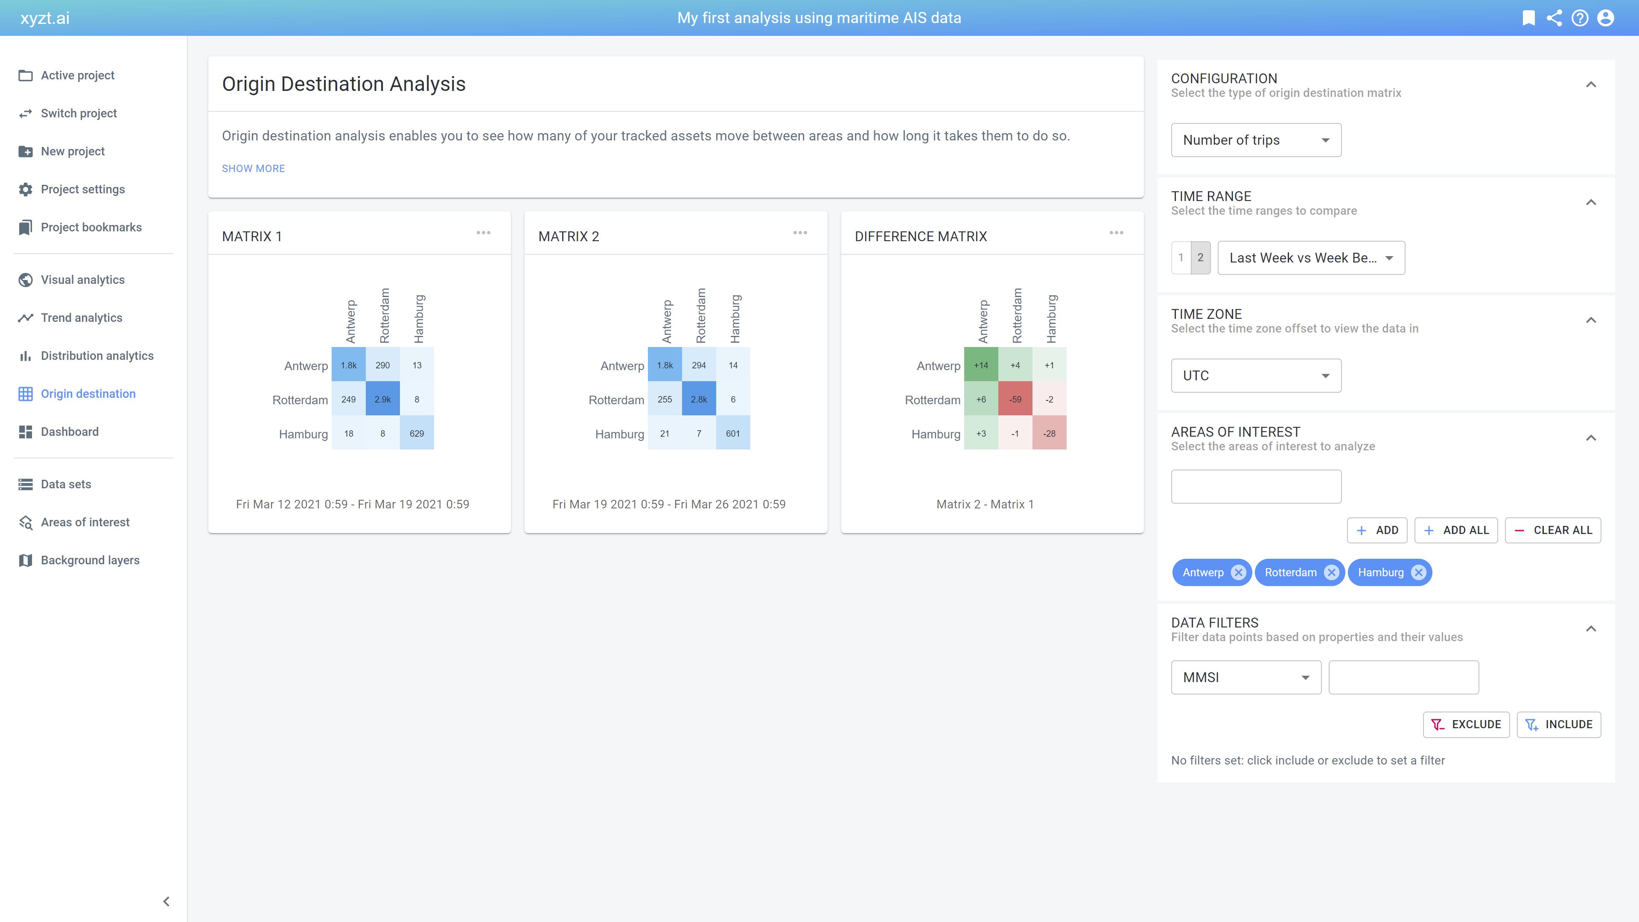Remove Rotterdam chip with its X icon
Image resolution: width=1639 pixels, height=922 pixels.
1331,572
